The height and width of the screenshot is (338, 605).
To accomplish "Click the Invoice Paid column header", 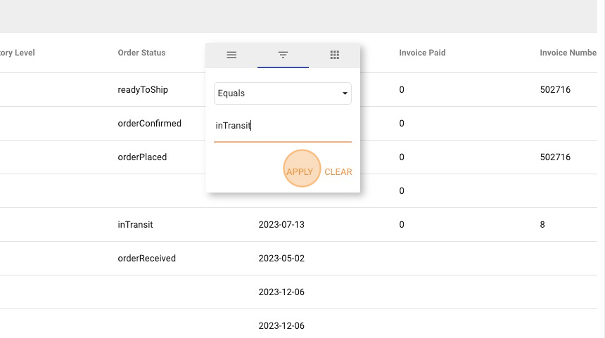I will (x=422, y=53).
